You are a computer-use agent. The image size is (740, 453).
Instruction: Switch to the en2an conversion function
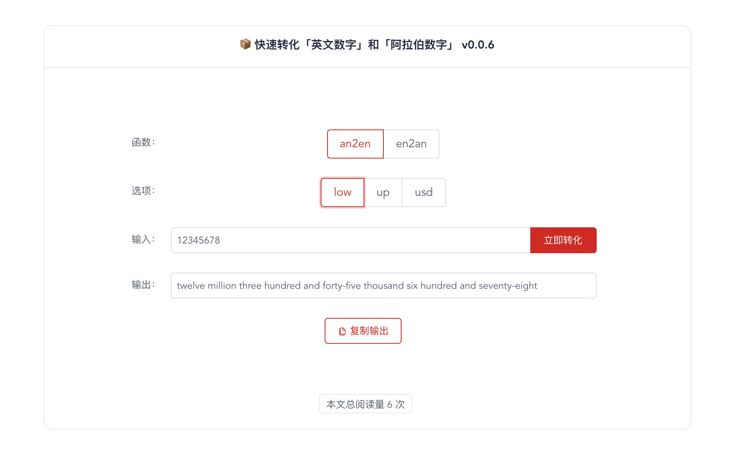[x=411, y=144]
